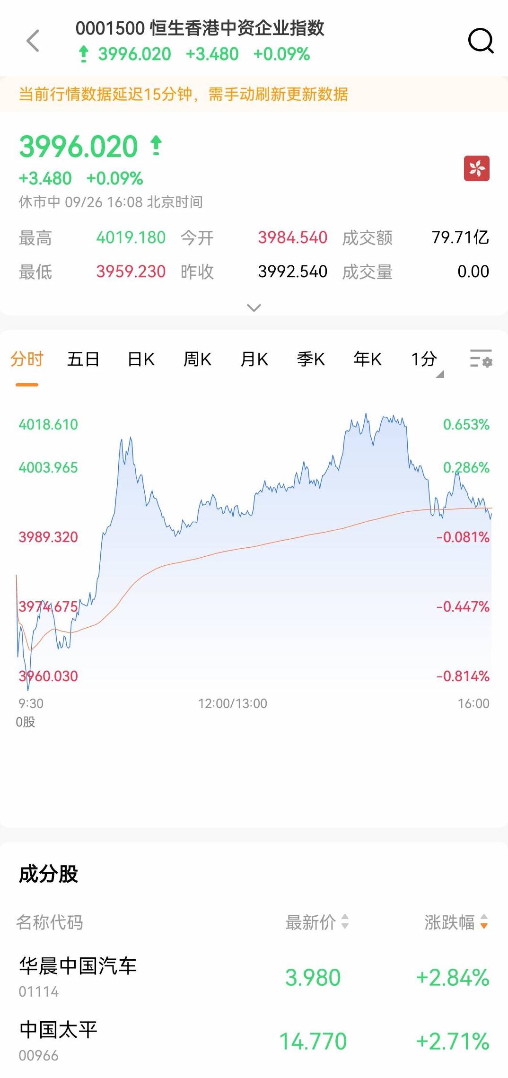
Task: Open search with the magnifier icon
Action: click(481, 41)
